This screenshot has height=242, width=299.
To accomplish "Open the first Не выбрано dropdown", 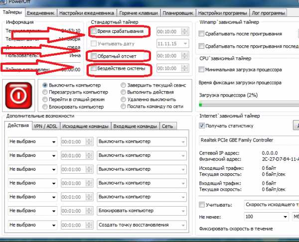I will [x=33, y=142].
